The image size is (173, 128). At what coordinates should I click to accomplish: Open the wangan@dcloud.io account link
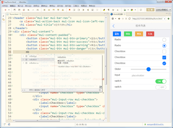[155, 124]
